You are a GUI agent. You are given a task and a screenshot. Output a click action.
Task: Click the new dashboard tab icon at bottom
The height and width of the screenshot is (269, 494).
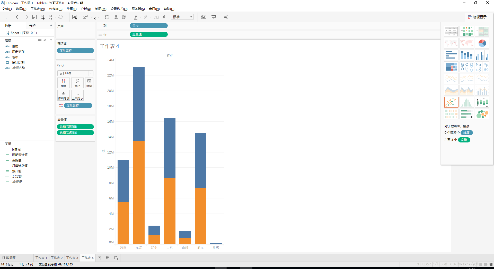(108, 258)
